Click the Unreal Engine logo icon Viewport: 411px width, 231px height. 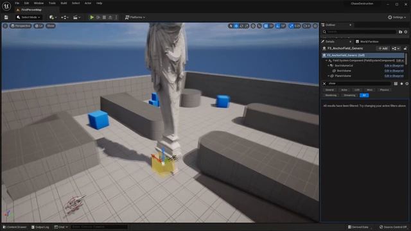pyautogui.click(x=6, y=6)
